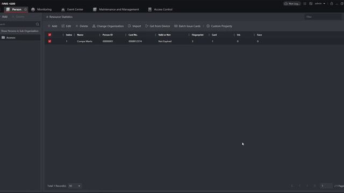
Task: Click Get from Device
Action: point(157,26)
